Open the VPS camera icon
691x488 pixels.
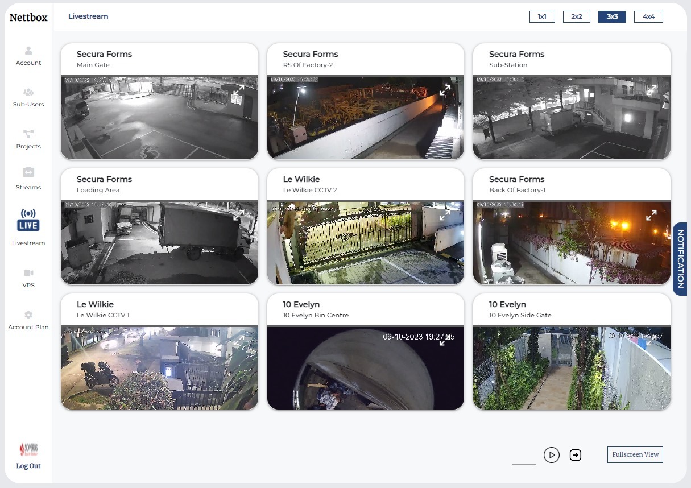[28, 273]
